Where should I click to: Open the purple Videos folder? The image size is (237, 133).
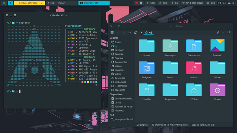217,90
